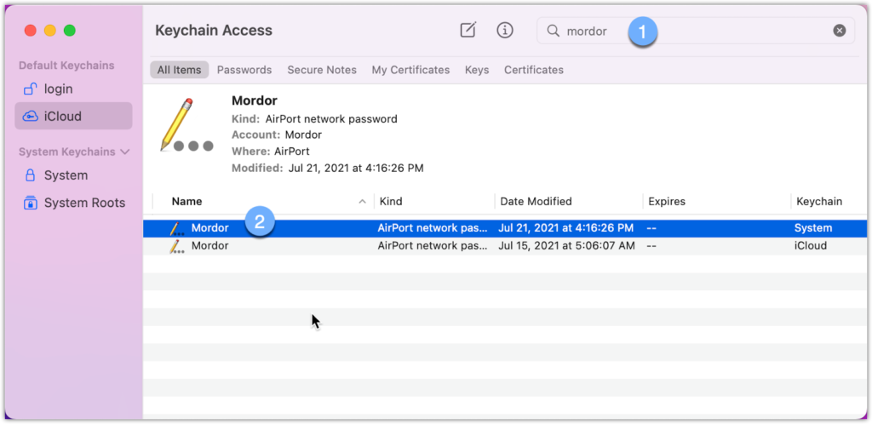This screenshot has width=872, height=424.
Task: Click the Modified date detail line
Action: (x=328, y=168)
